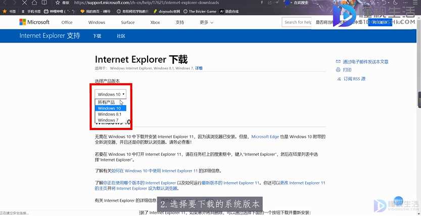Click Internet Explorer 支持 header title
The width and height of the screenshot is (421, 216).
click(50, 36)
